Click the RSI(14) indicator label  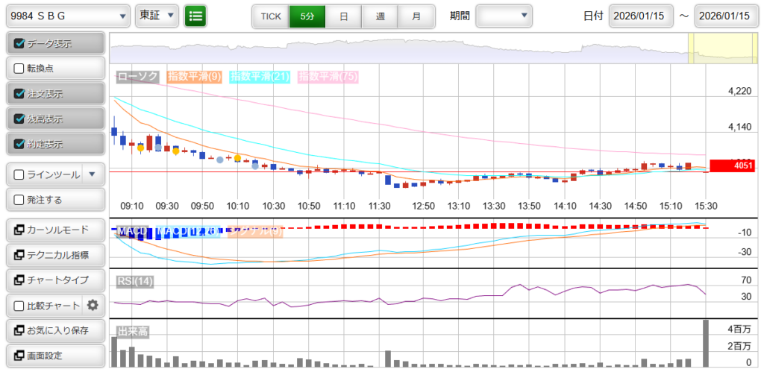[135, 281]
